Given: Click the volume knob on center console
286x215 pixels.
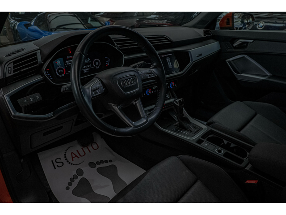Looking at the screenshot, I should tap(219, 151).
